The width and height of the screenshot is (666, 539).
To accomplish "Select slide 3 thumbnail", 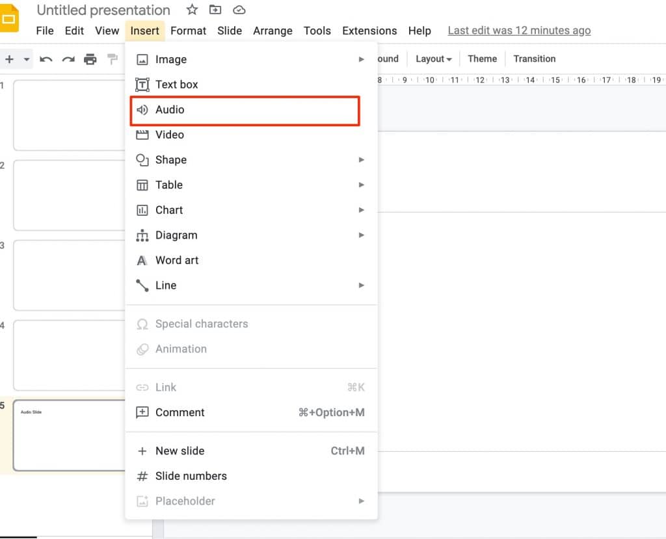I will tap(69, 275).
